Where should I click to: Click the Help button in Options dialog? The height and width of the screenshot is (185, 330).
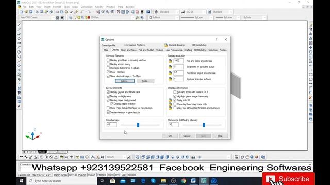[x=220, y=136]
